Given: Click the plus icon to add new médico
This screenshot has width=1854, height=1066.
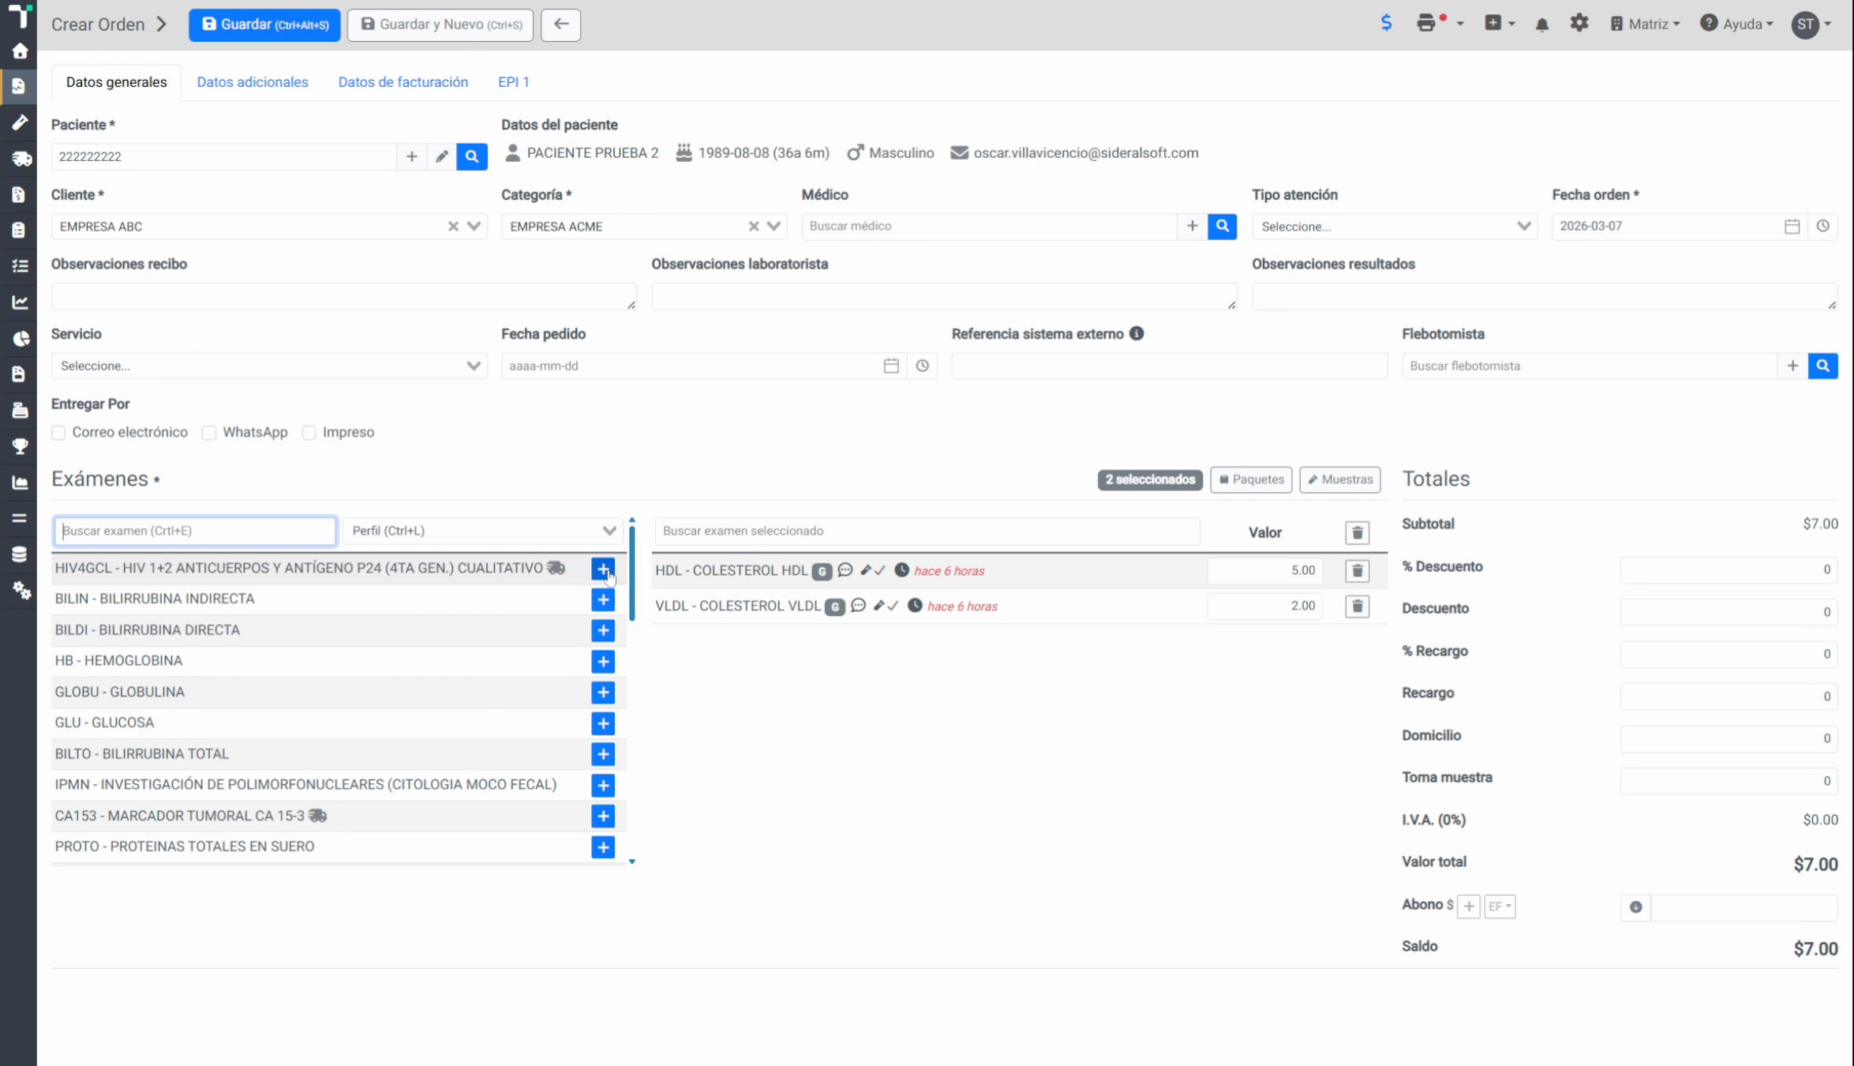Looking at the screenshot, I should click(x=1192, y=226).
